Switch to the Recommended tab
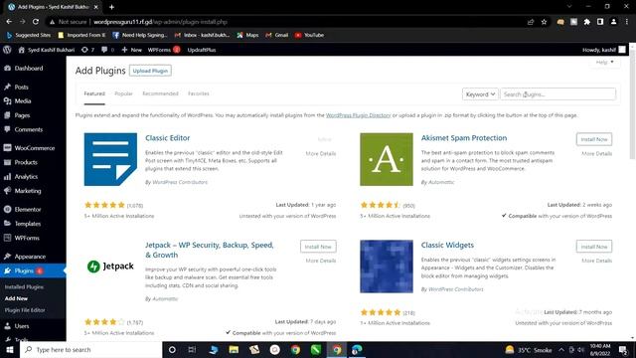 click(x=160, y=93)
